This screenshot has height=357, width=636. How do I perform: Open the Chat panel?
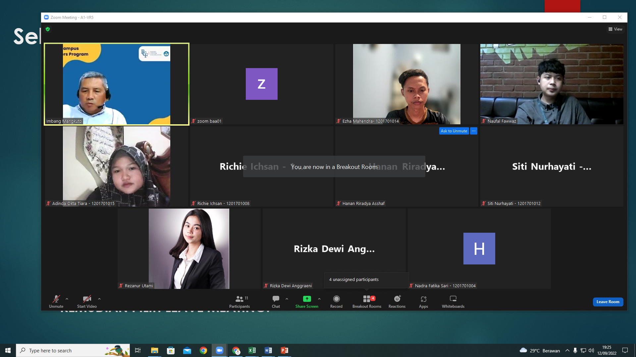tap(276, 301)
